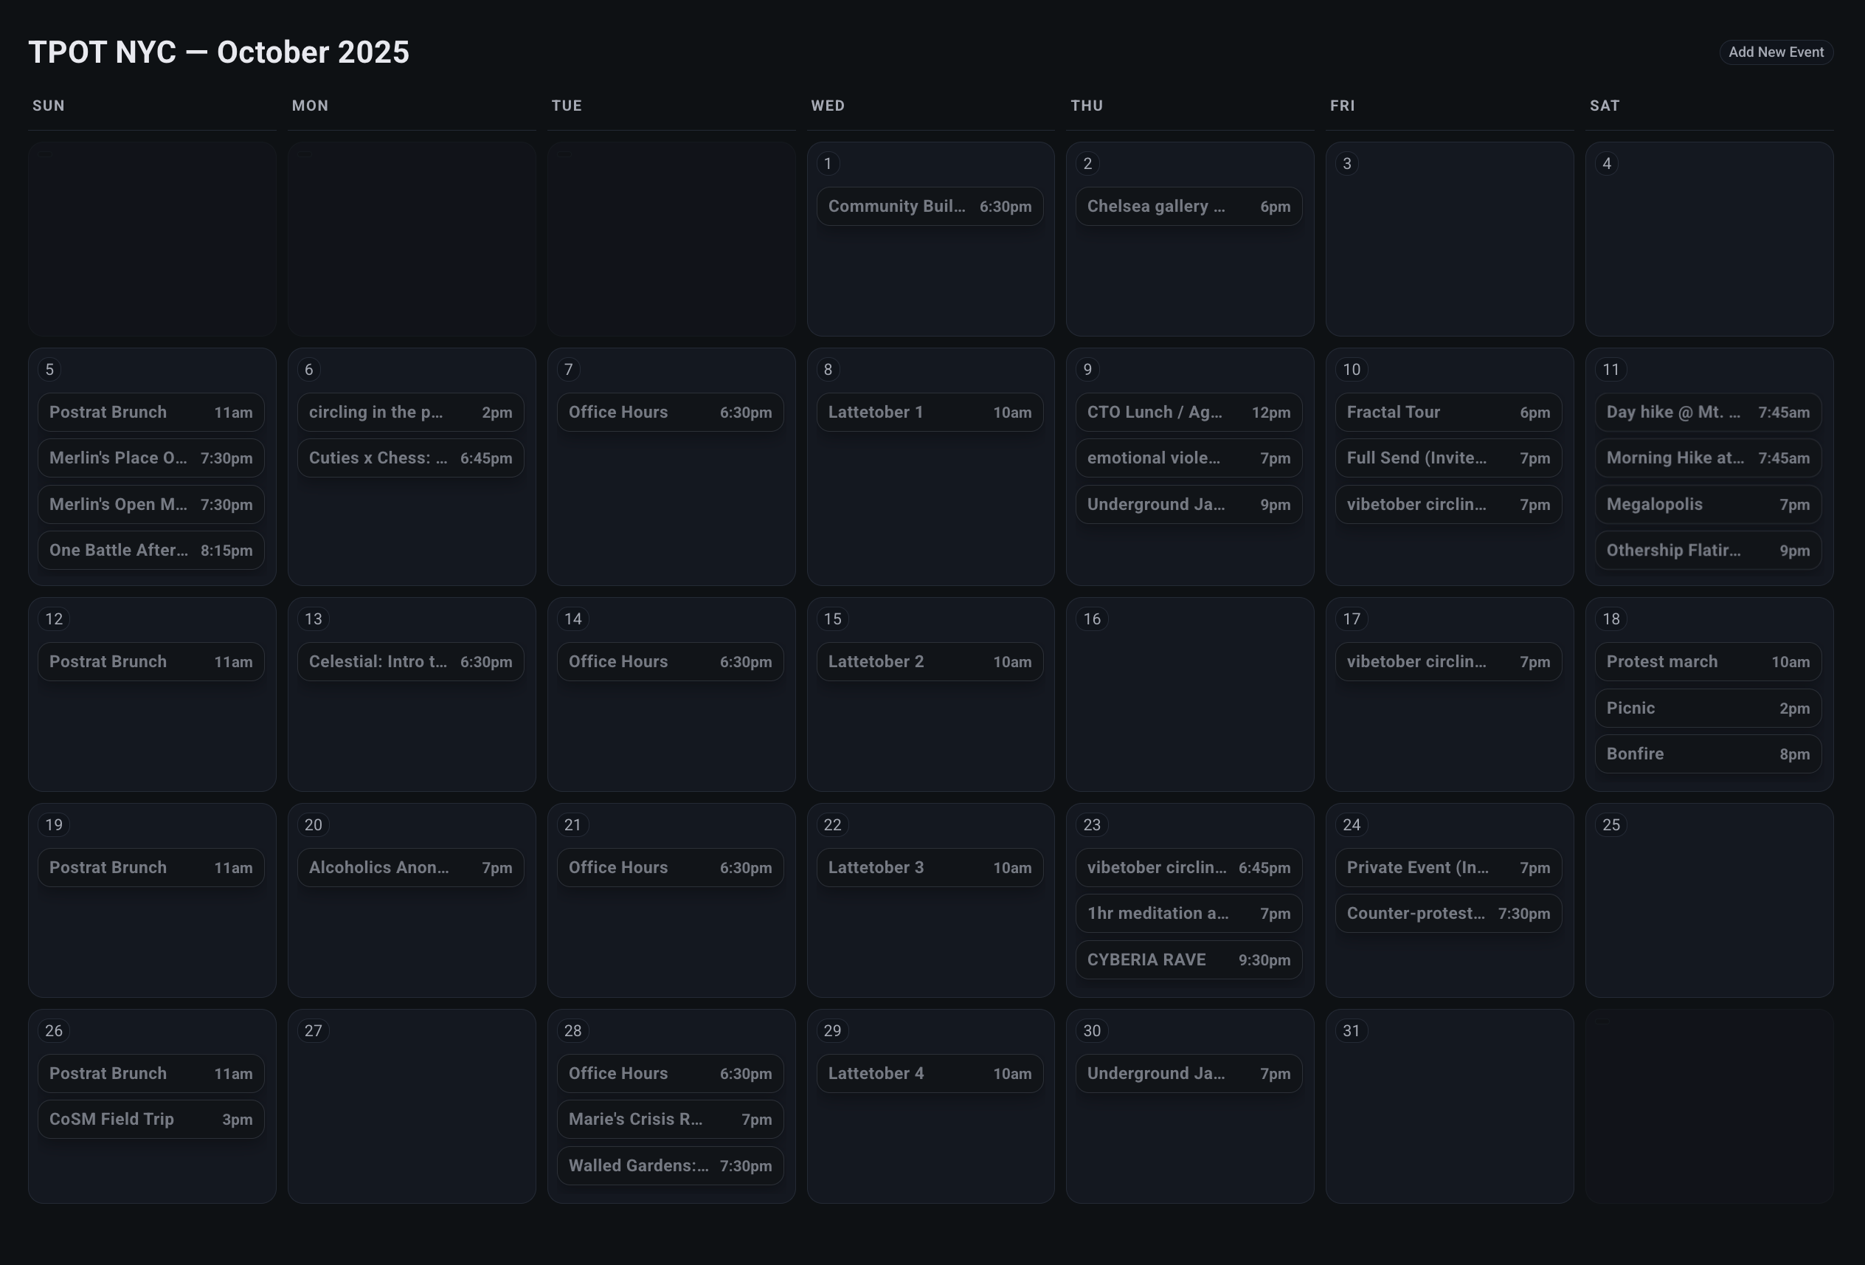
Task: Click Walled Gardens 7:30pm event
Action: 670,1165
